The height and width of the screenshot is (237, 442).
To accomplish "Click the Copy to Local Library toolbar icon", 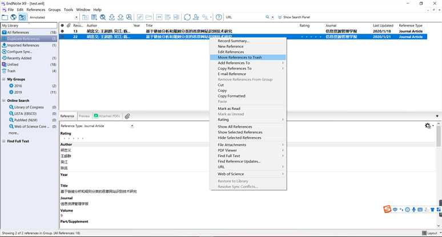I will [85, 17].
